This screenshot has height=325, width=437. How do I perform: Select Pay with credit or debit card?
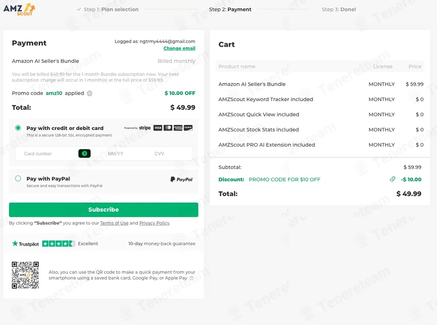click(x=18, y=128)
